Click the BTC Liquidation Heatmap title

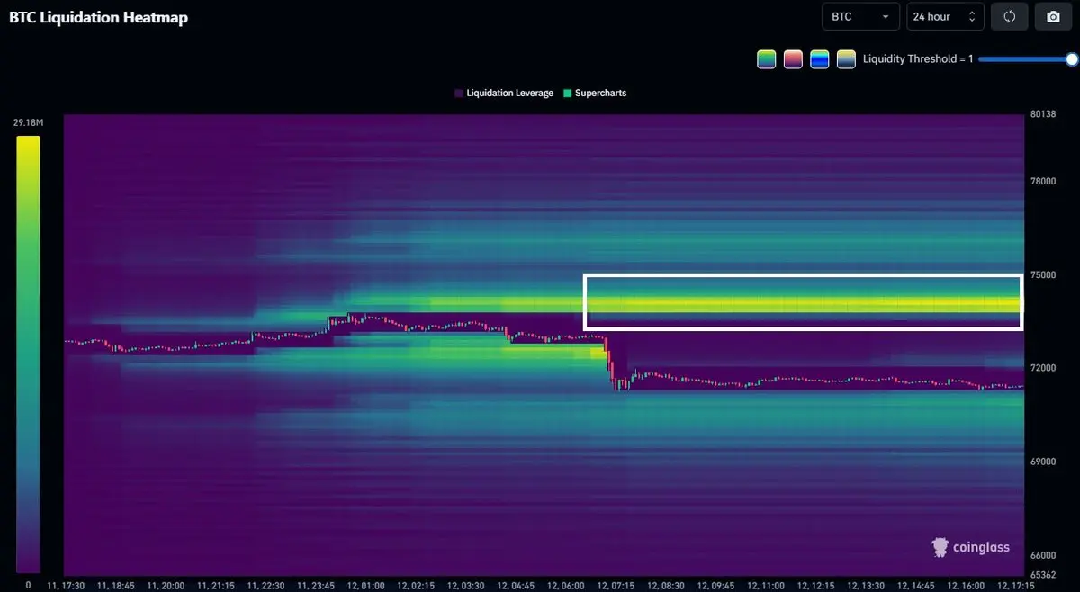(99, 17)
